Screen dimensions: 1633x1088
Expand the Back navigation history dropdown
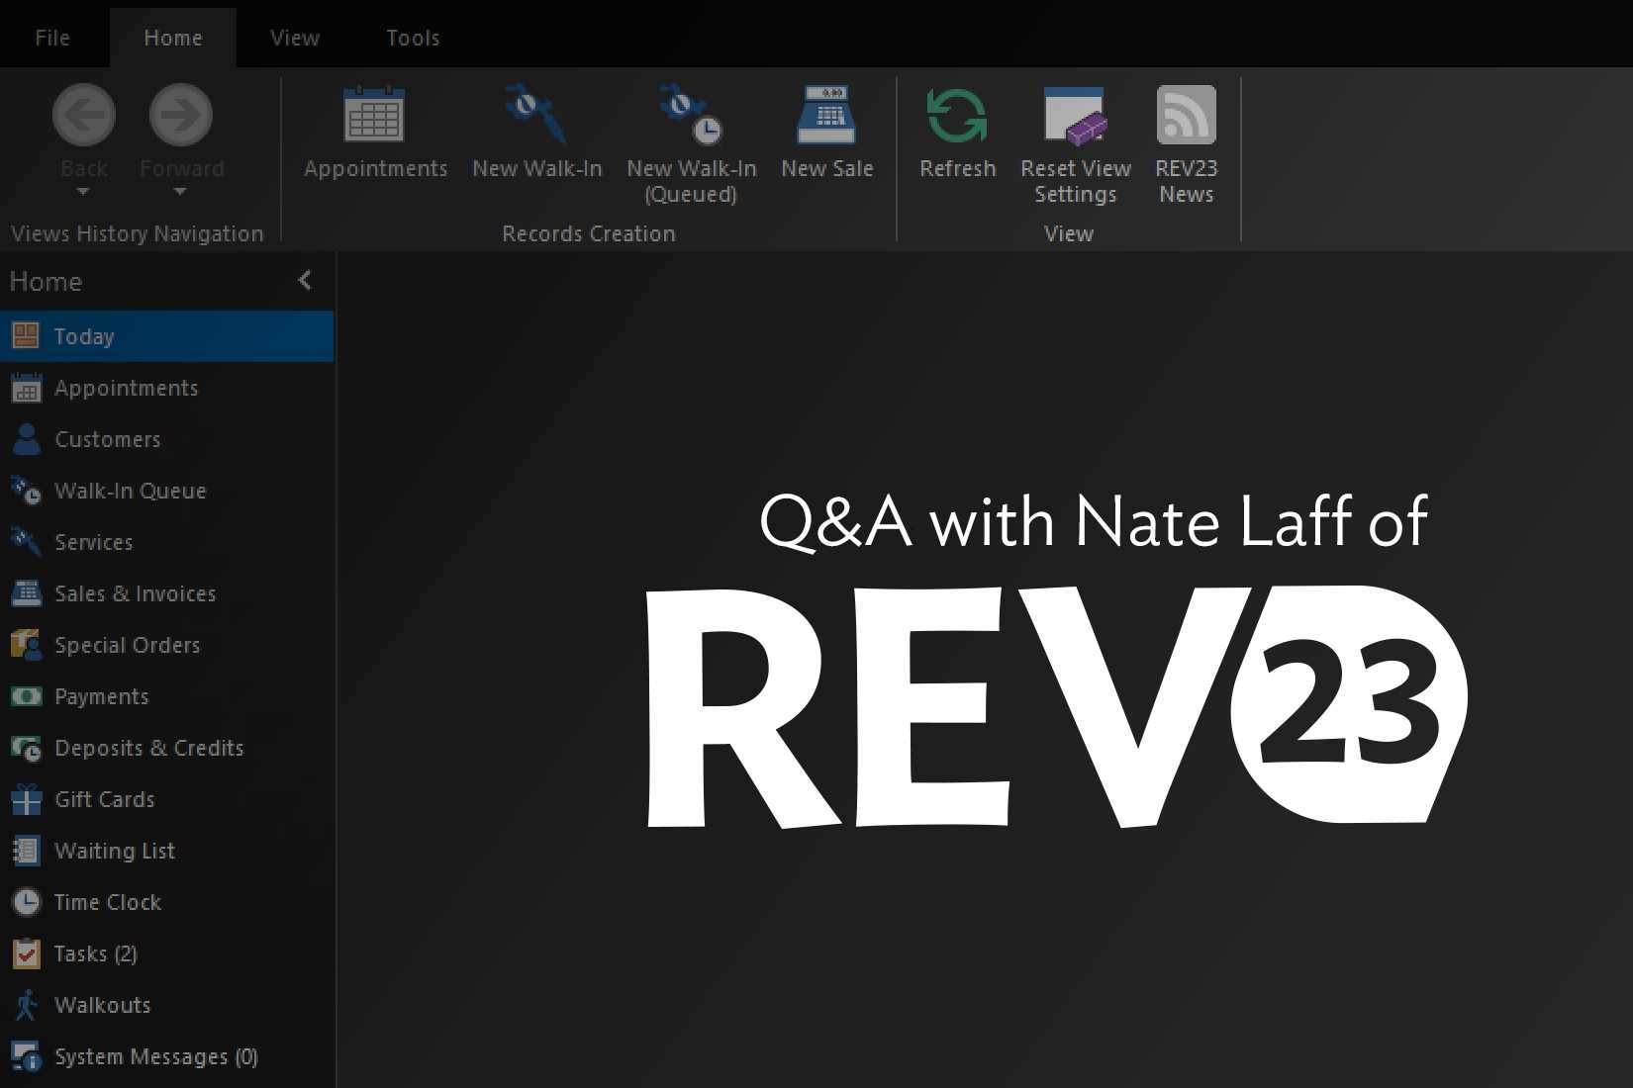click(x=83, y=189)
